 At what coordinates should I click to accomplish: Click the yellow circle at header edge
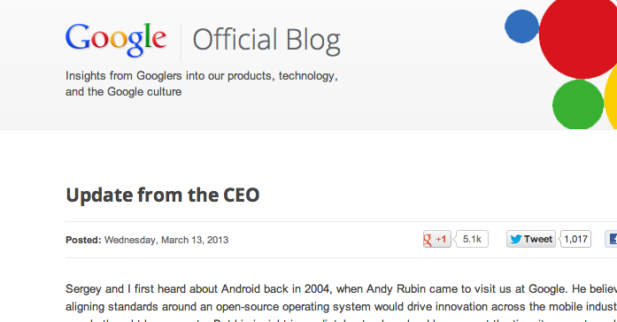tap(611, 96)
